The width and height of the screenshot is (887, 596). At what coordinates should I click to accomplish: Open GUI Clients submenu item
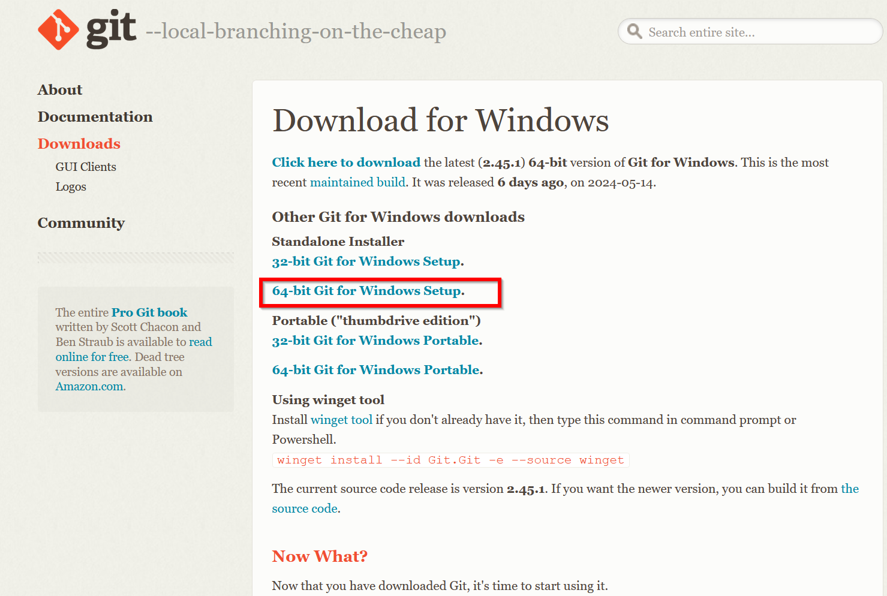pyautogui.click(x=86, y=167)
